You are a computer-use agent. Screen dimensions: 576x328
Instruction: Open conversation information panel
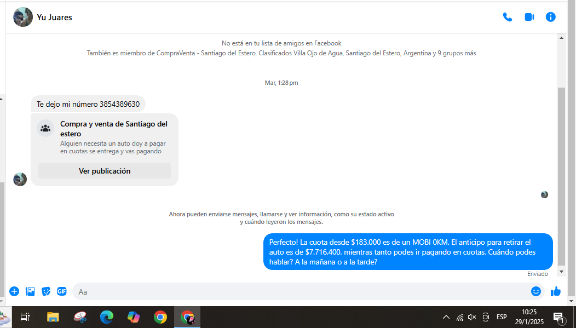550,17
